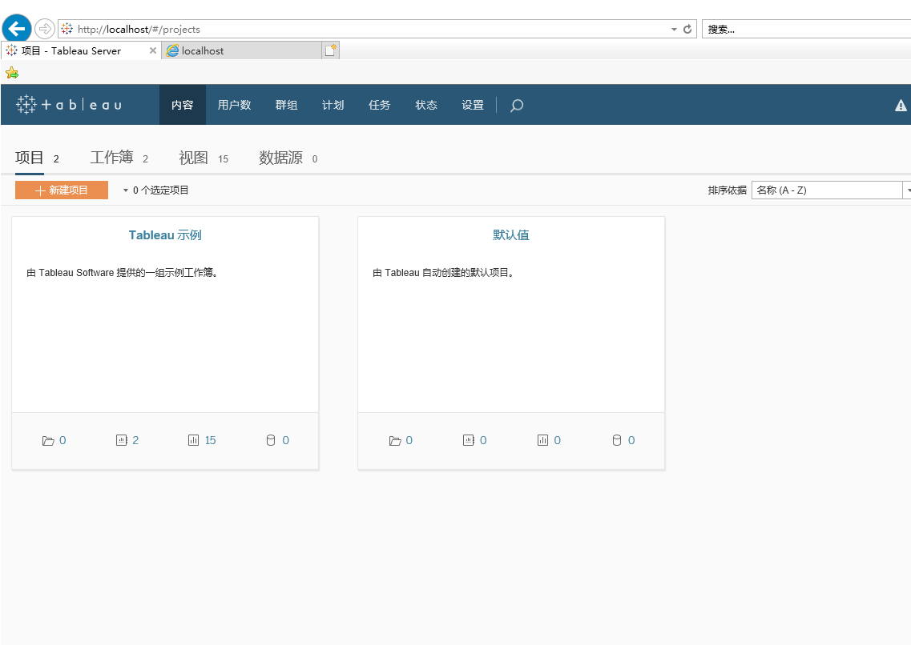Image resolution: width=911 pixels, height=645 pixels.
Task: Open the 名称 (A - Z) sort dropdown
Action: [x=907, y=190]
